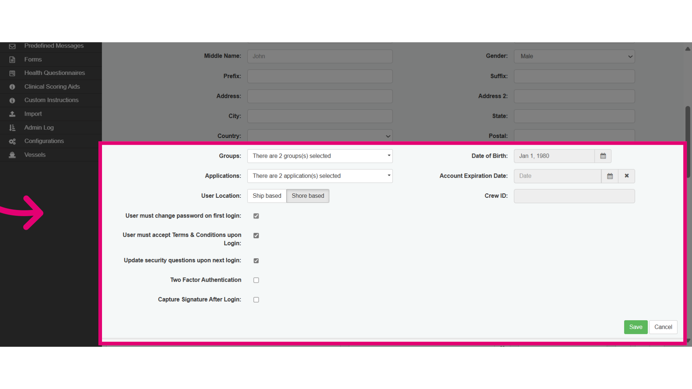Open the Applications multi-select dropdown
This screenshot has width=692, height=389.
(x=320, y=176)
